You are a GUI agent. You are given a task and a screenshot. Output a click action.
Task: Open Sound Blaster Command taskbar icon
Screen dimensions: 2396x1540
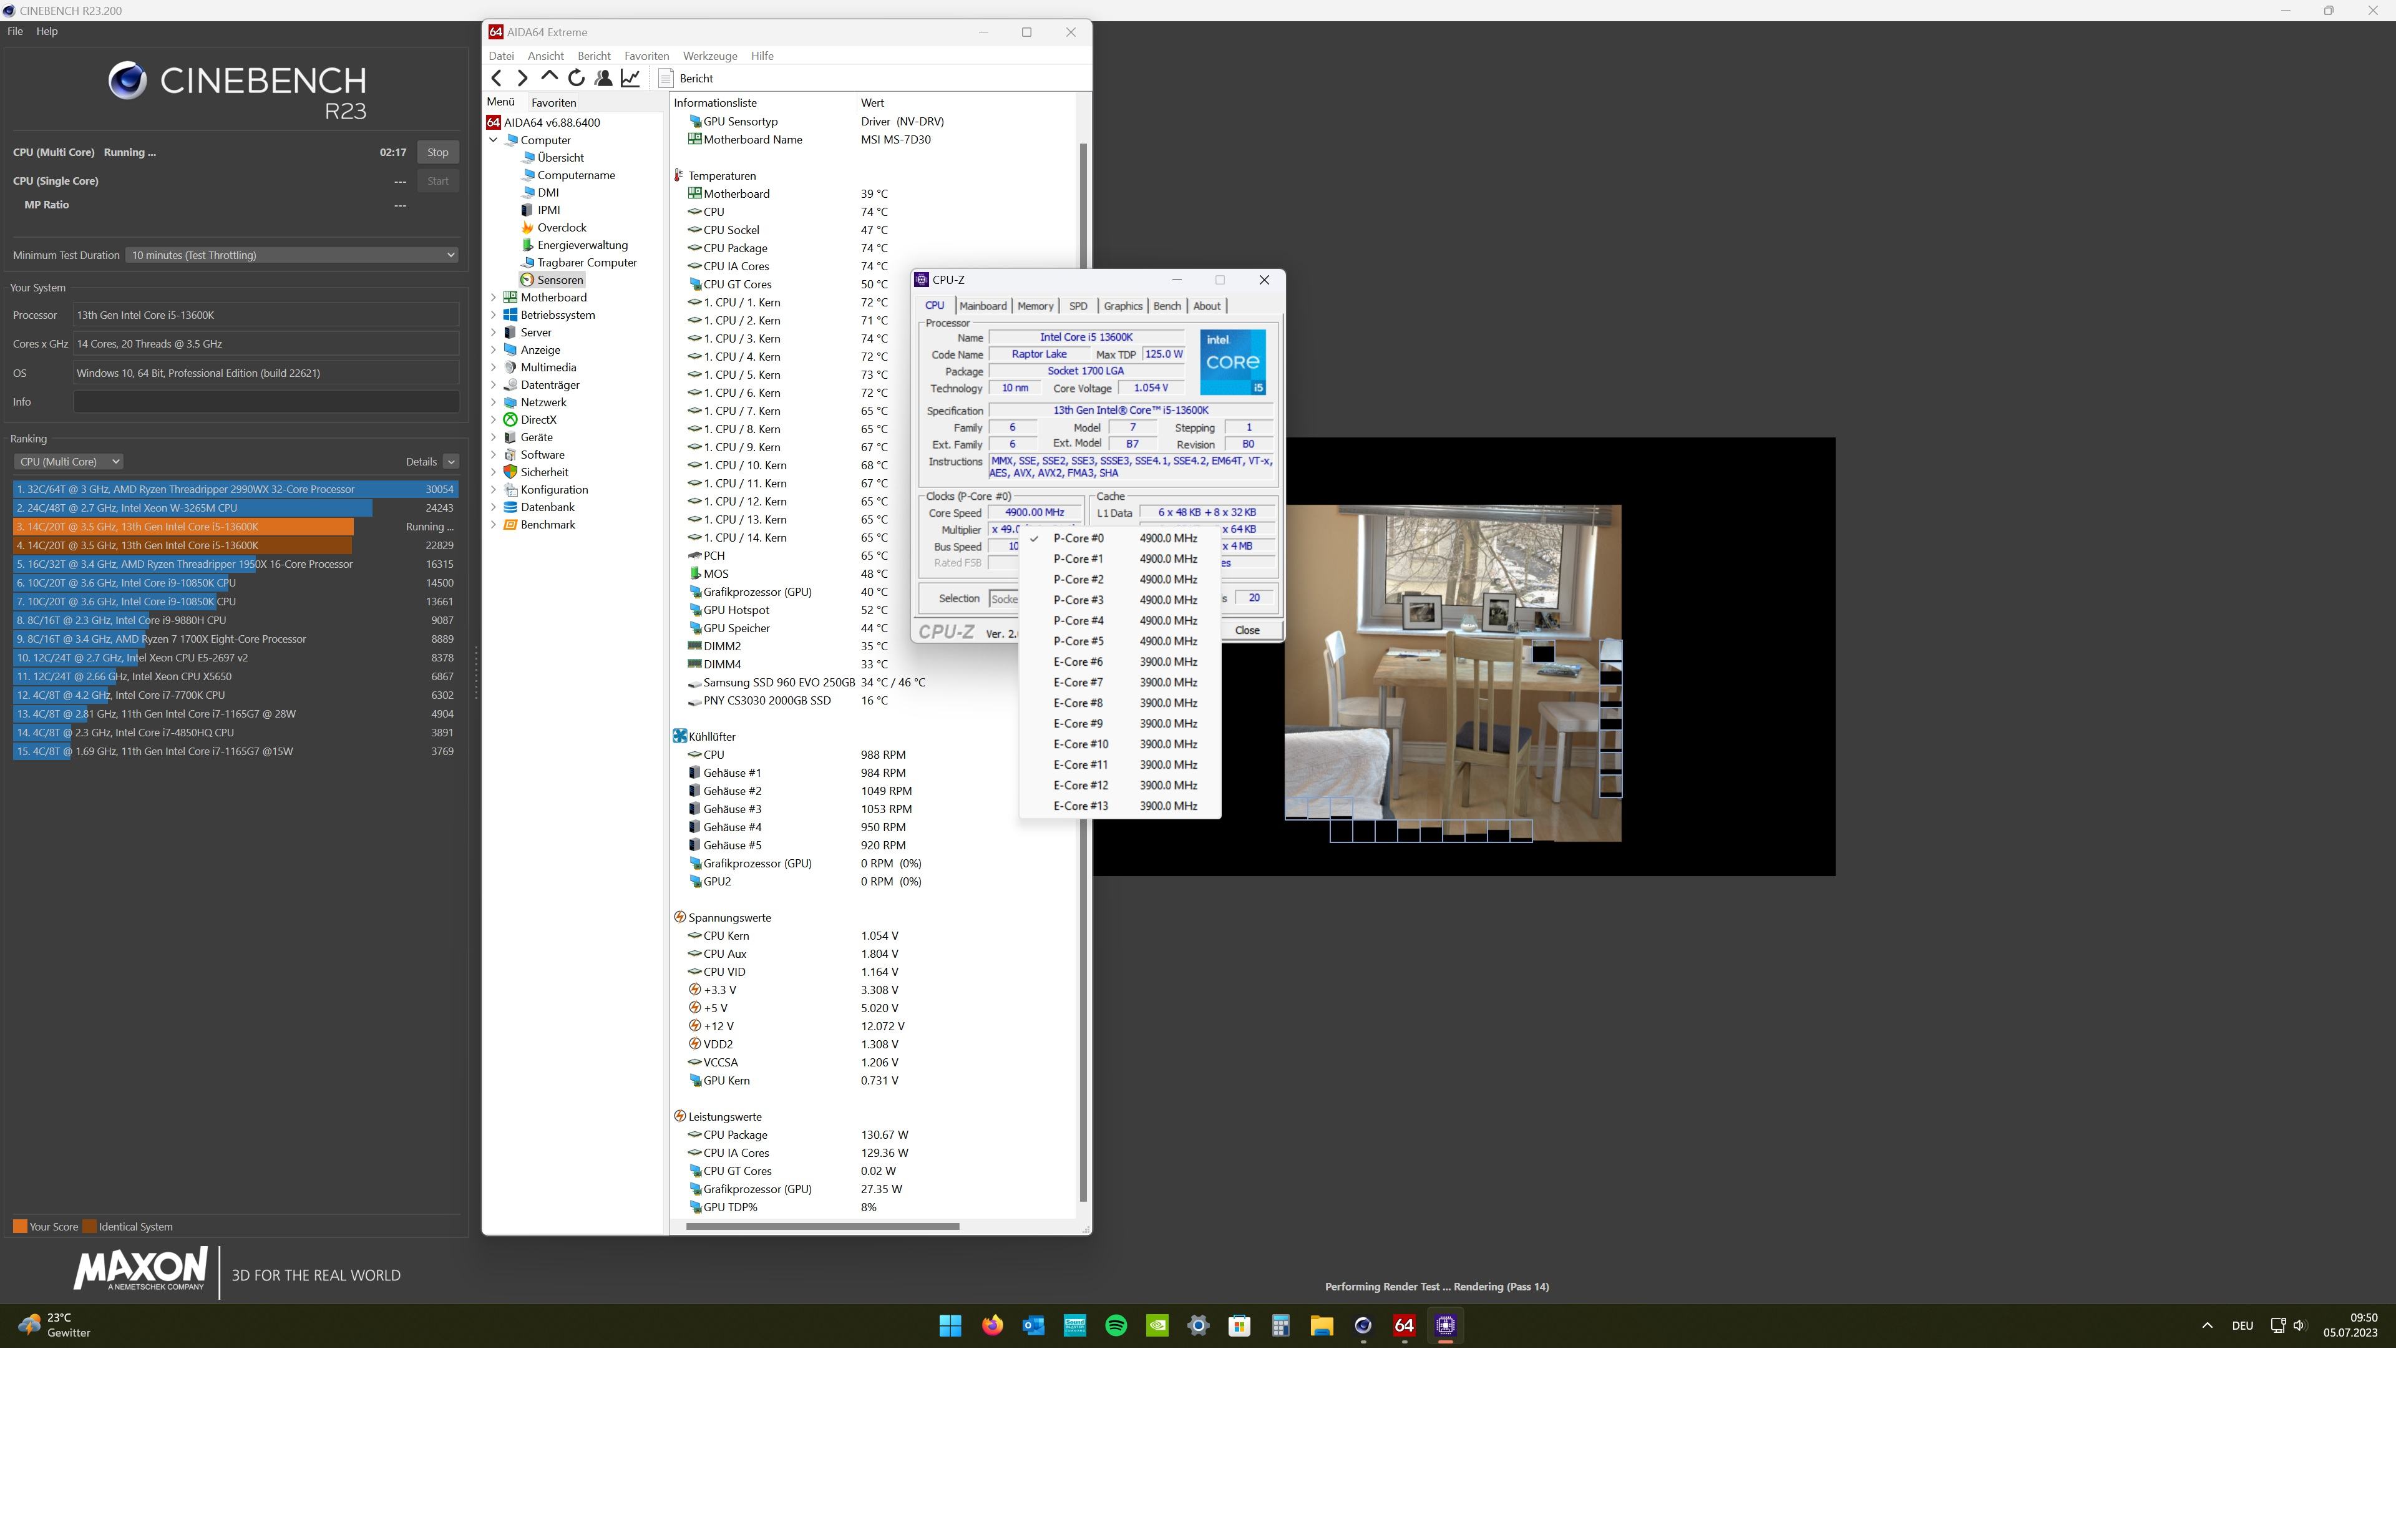1075,1325
